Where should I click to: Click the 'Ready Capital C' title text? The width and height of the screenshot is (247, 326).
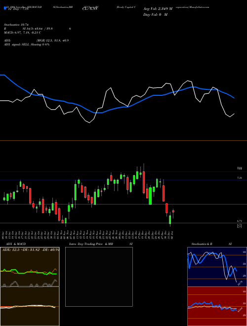tap(126, 7)
